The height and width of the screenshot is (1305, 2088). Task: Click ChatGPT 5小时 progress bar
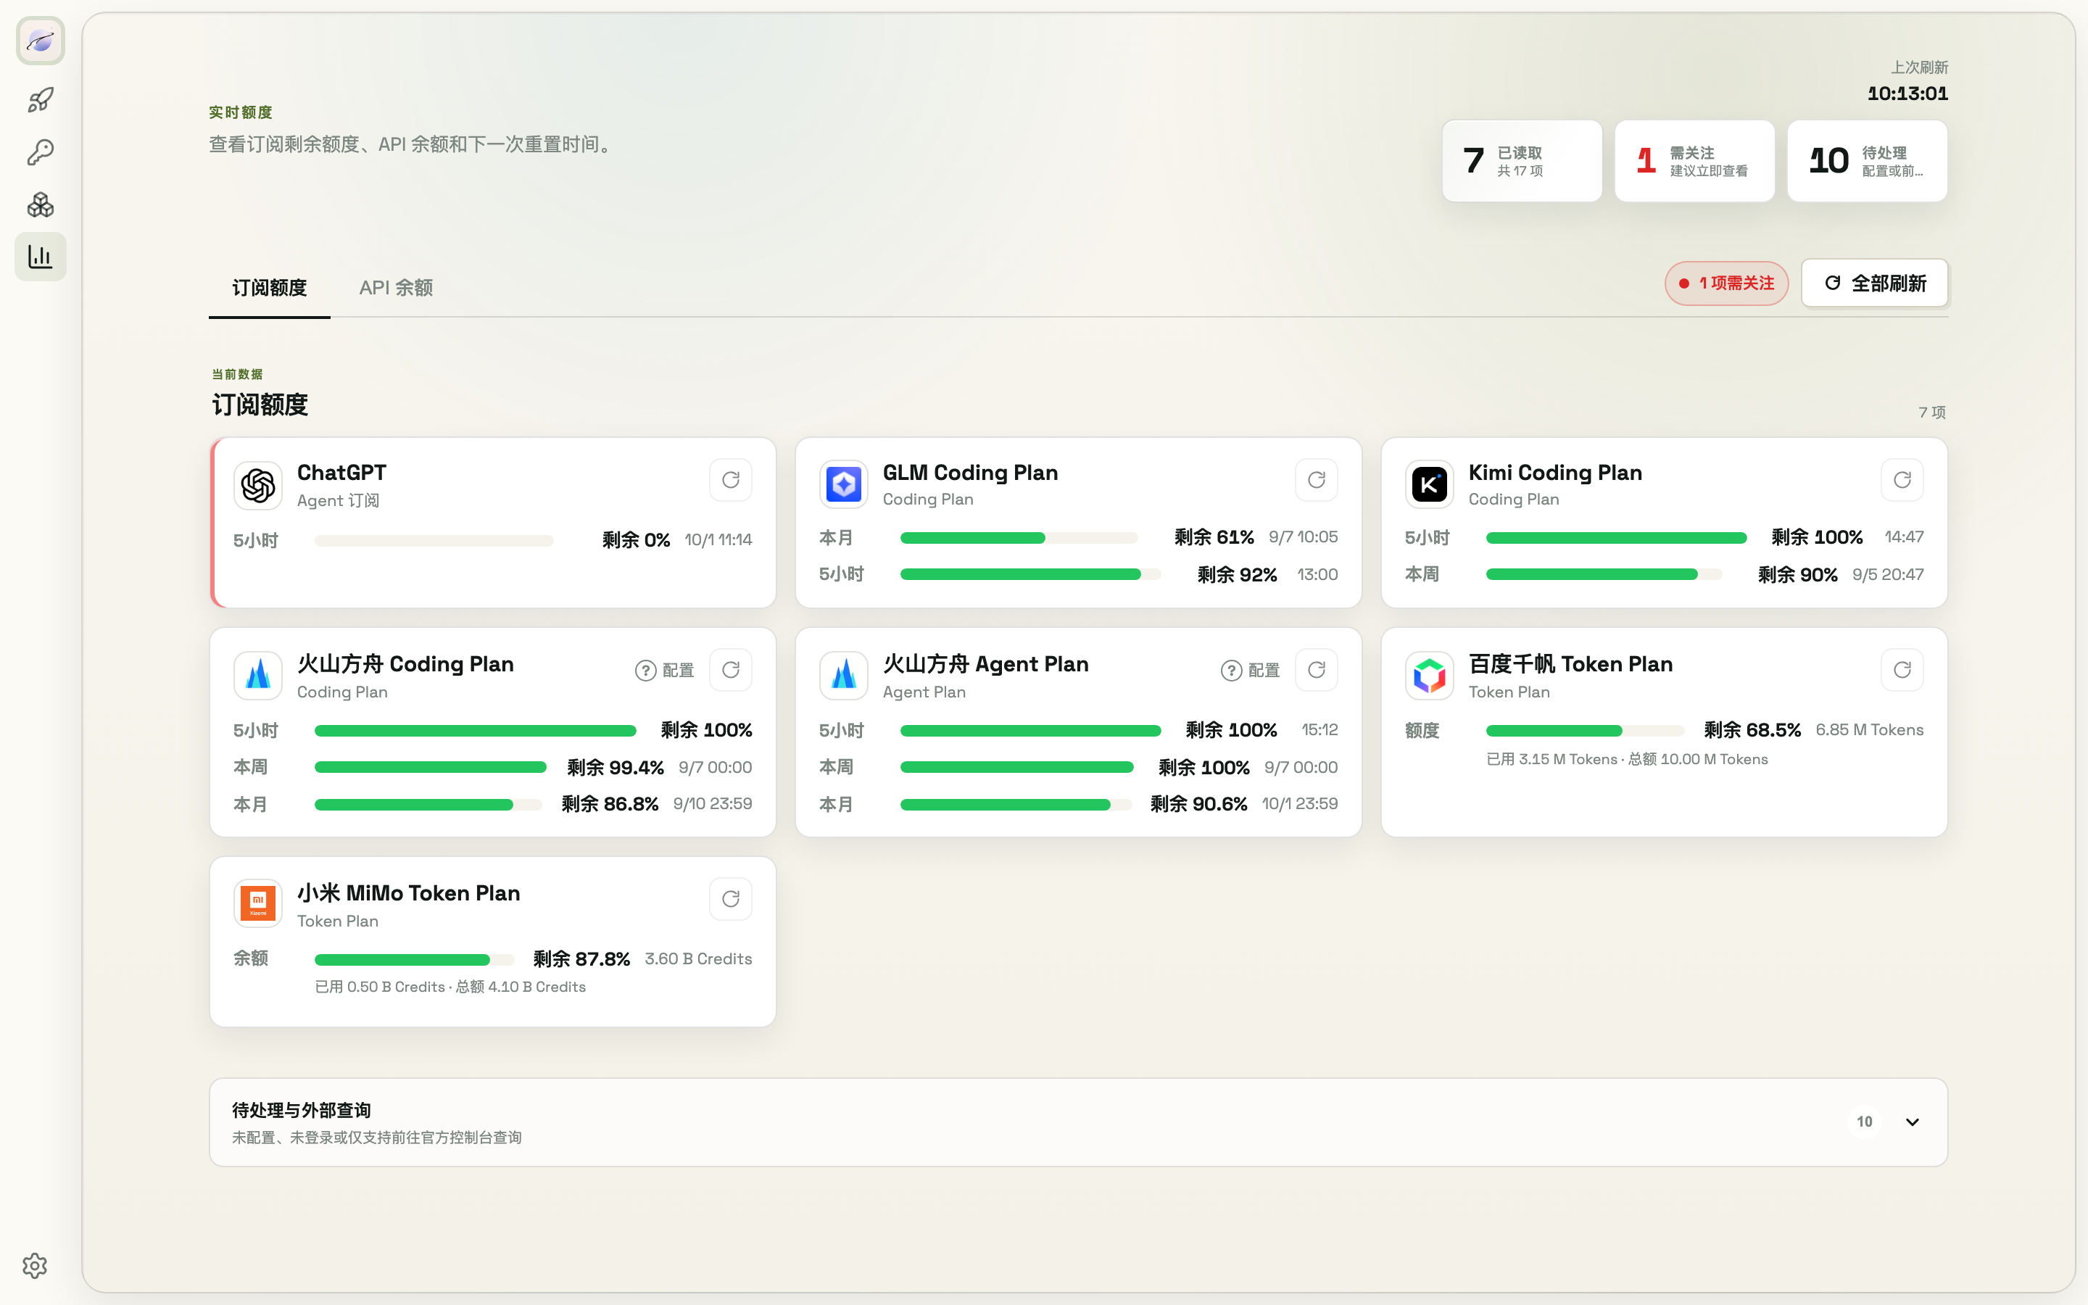434,541
